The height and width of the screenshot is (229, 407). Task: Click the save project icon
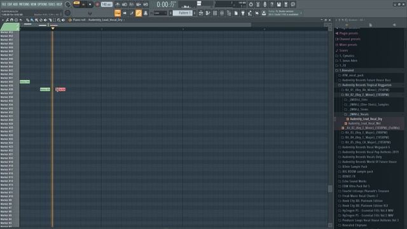pyautogui.click(x=279, y=4)
